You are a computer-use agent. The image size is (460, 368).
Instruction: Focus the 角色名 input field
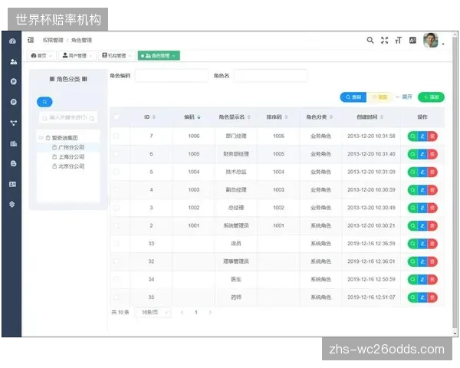coord(271,76)
